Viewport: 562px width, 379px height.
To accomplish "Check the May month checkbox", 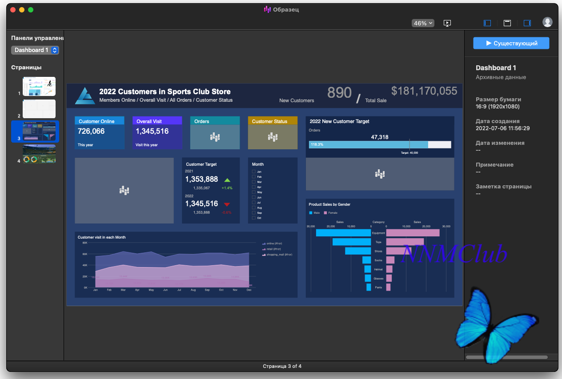I will 253,192.
